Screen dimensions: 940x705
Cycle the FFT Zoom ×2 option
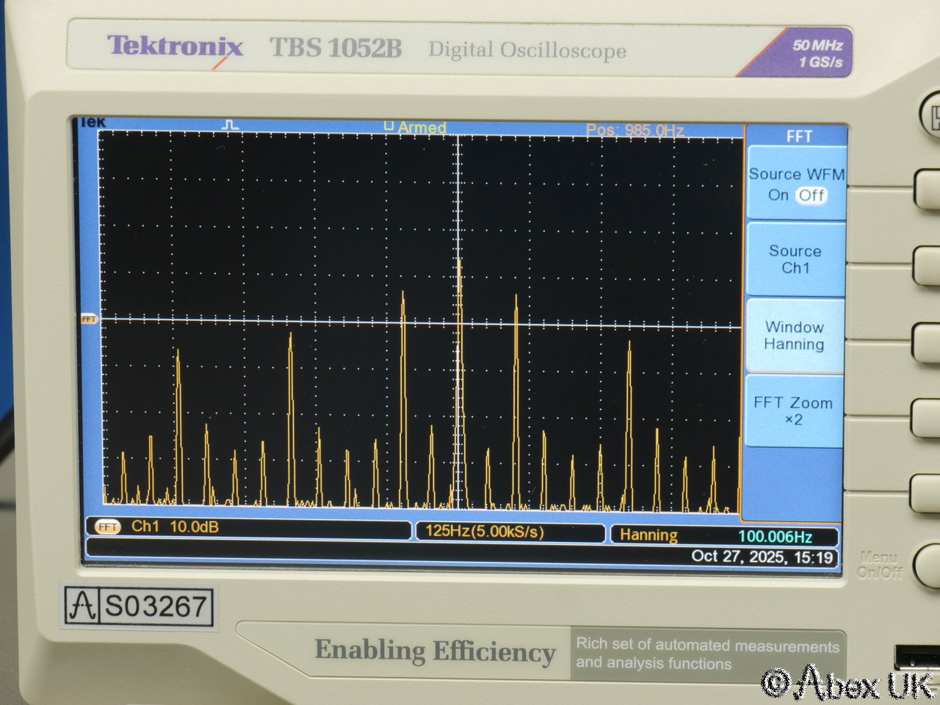tap(793, 411)
